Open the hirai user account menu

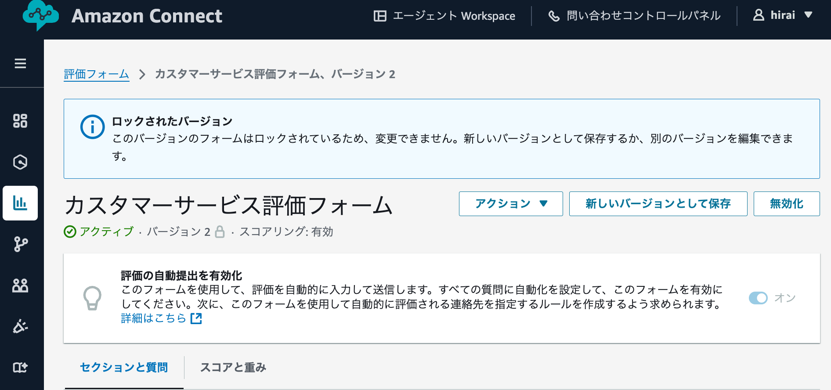click(783, 16)
